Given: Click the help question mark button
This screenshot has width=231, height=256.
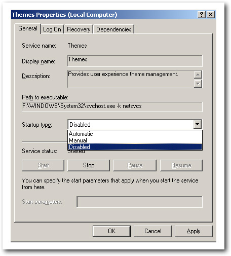Looking at the screenshot, I should coord(202,15).
